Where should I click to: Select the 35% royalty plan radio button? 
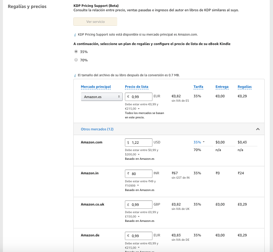coord(76,52)
